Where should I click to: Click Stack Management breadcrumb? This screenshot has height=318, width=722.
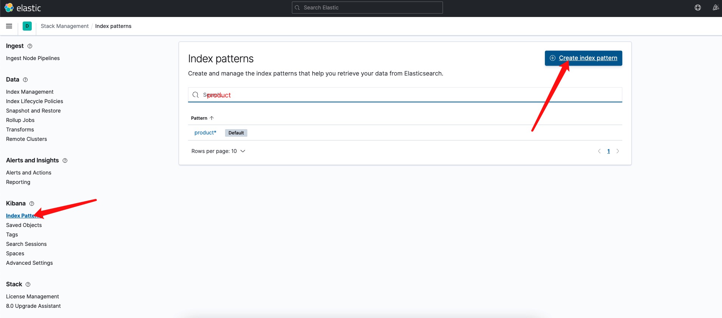(65, 26)
